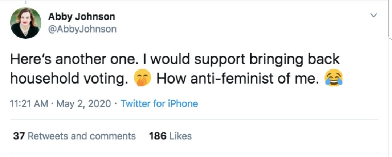The height and width of the screenshot is (157, 392).
Task: Click Abby Johnson's profile picture
Action: (25, 23)
